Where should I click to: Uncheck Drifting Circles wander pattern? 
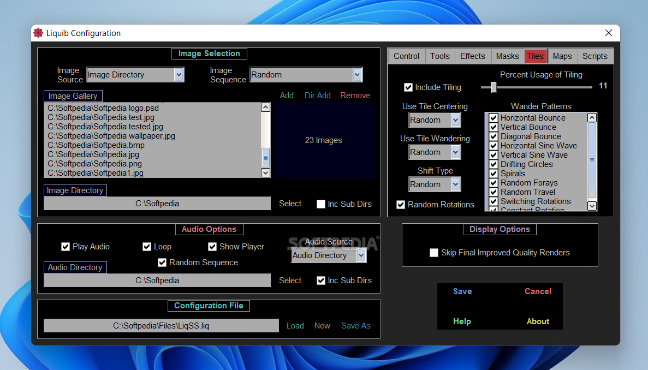click(x=493, y=164)
